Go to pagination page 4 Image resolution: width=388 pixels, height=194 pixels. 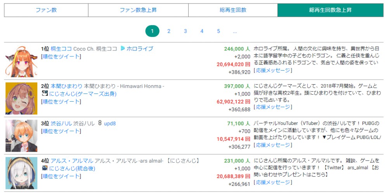click(202, 31)
